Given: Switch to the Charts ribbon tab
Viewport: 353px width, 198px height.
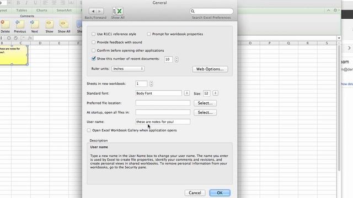Looking at the screenshot, I should coord(42,10).
